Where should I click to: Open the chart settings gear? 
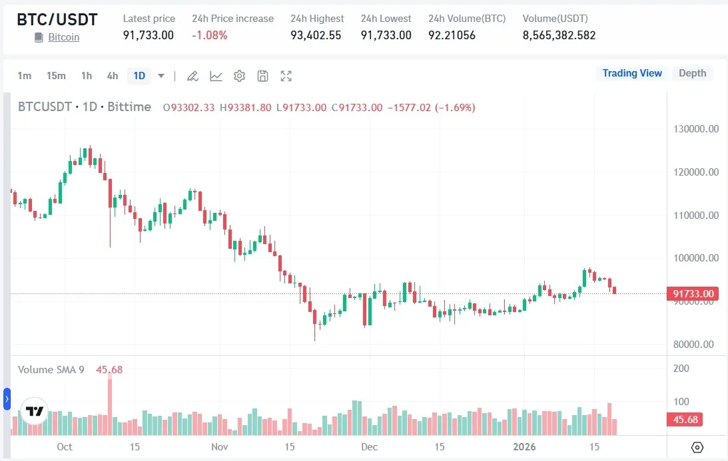239,76
